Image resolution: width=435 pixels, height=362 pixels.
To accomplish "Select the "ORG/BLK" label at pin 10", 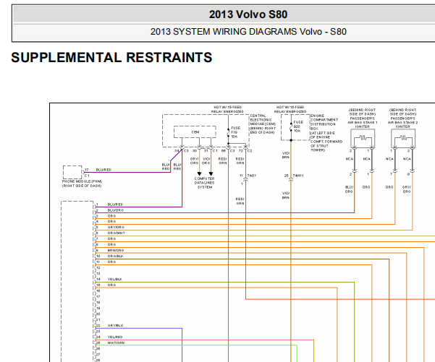I will pos(115,257).
